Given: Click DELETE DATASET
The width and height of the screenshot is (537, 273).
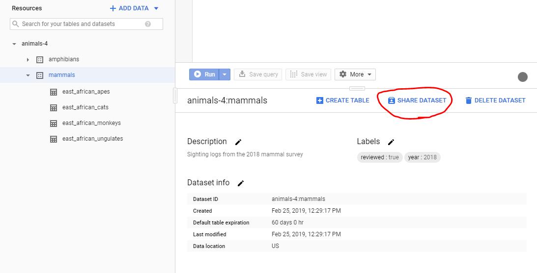Looking at the screenshot, I should point(495,100).
